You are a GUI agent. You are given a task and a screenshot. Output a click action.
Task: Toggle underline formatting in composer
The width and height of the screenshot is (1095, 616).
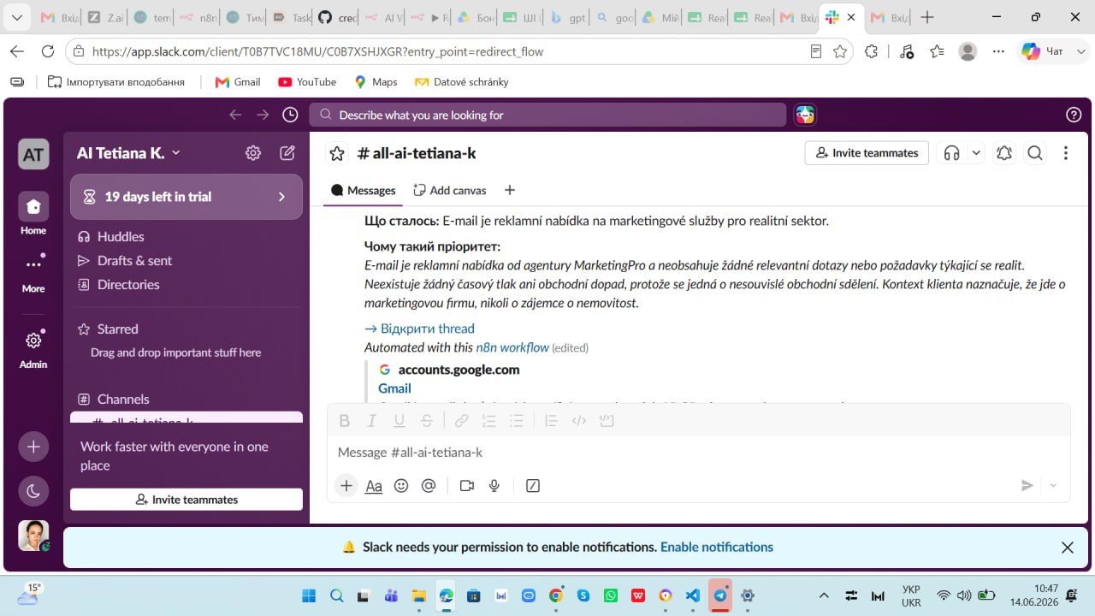(x=400, y=420)
